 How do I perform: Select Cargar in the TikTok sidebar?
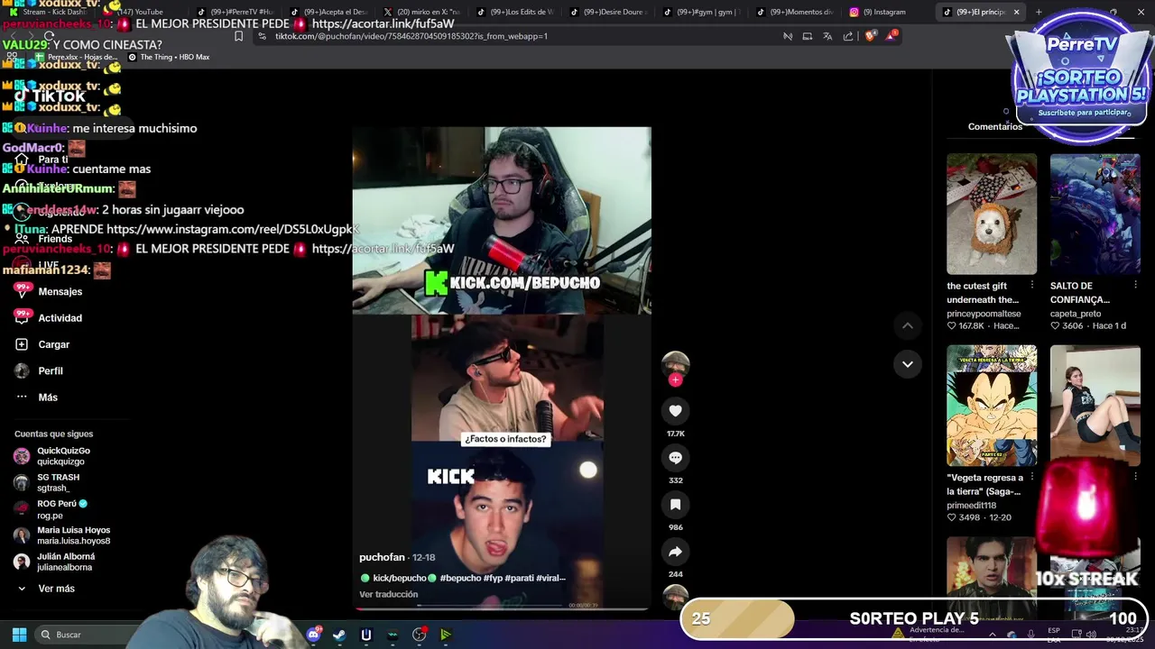tap(42, 344)
